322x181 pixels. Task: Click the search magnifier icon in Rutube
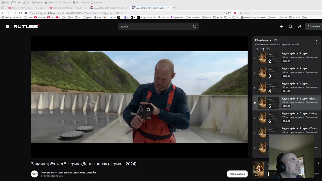195,26
